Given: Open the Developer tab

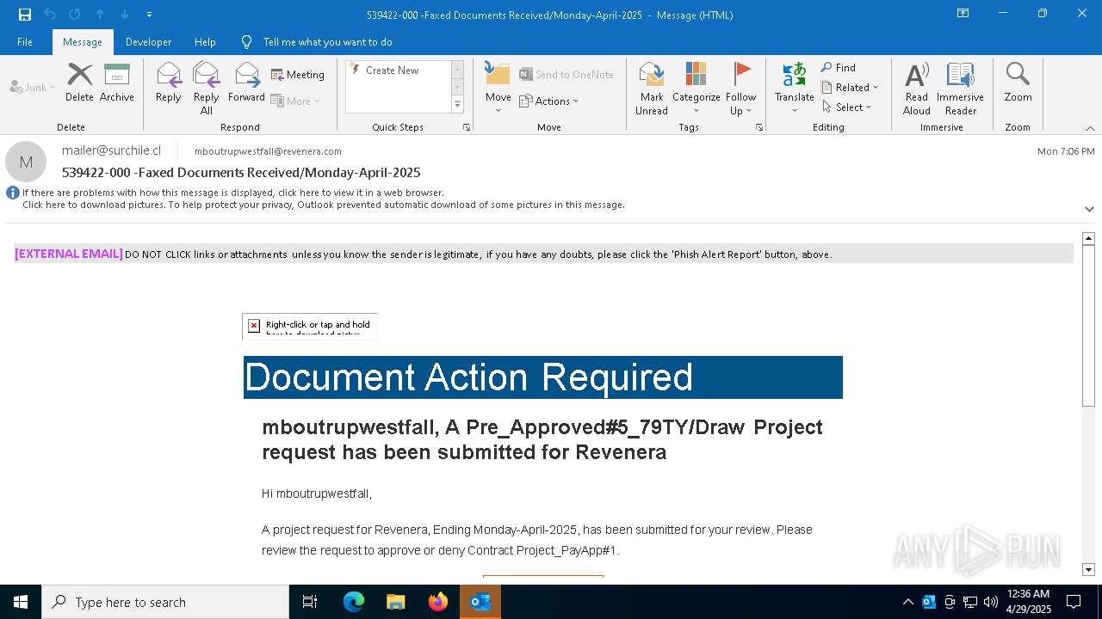Looking at the screenshot, I should click(148, 41).
